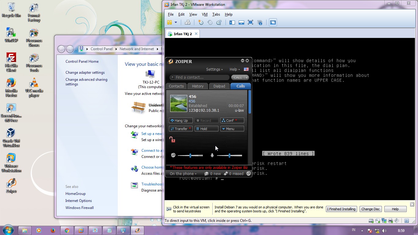Switch to Zoiper History tab
The height and width of the screenshot is (235, 418).
(x=198, y=86)
